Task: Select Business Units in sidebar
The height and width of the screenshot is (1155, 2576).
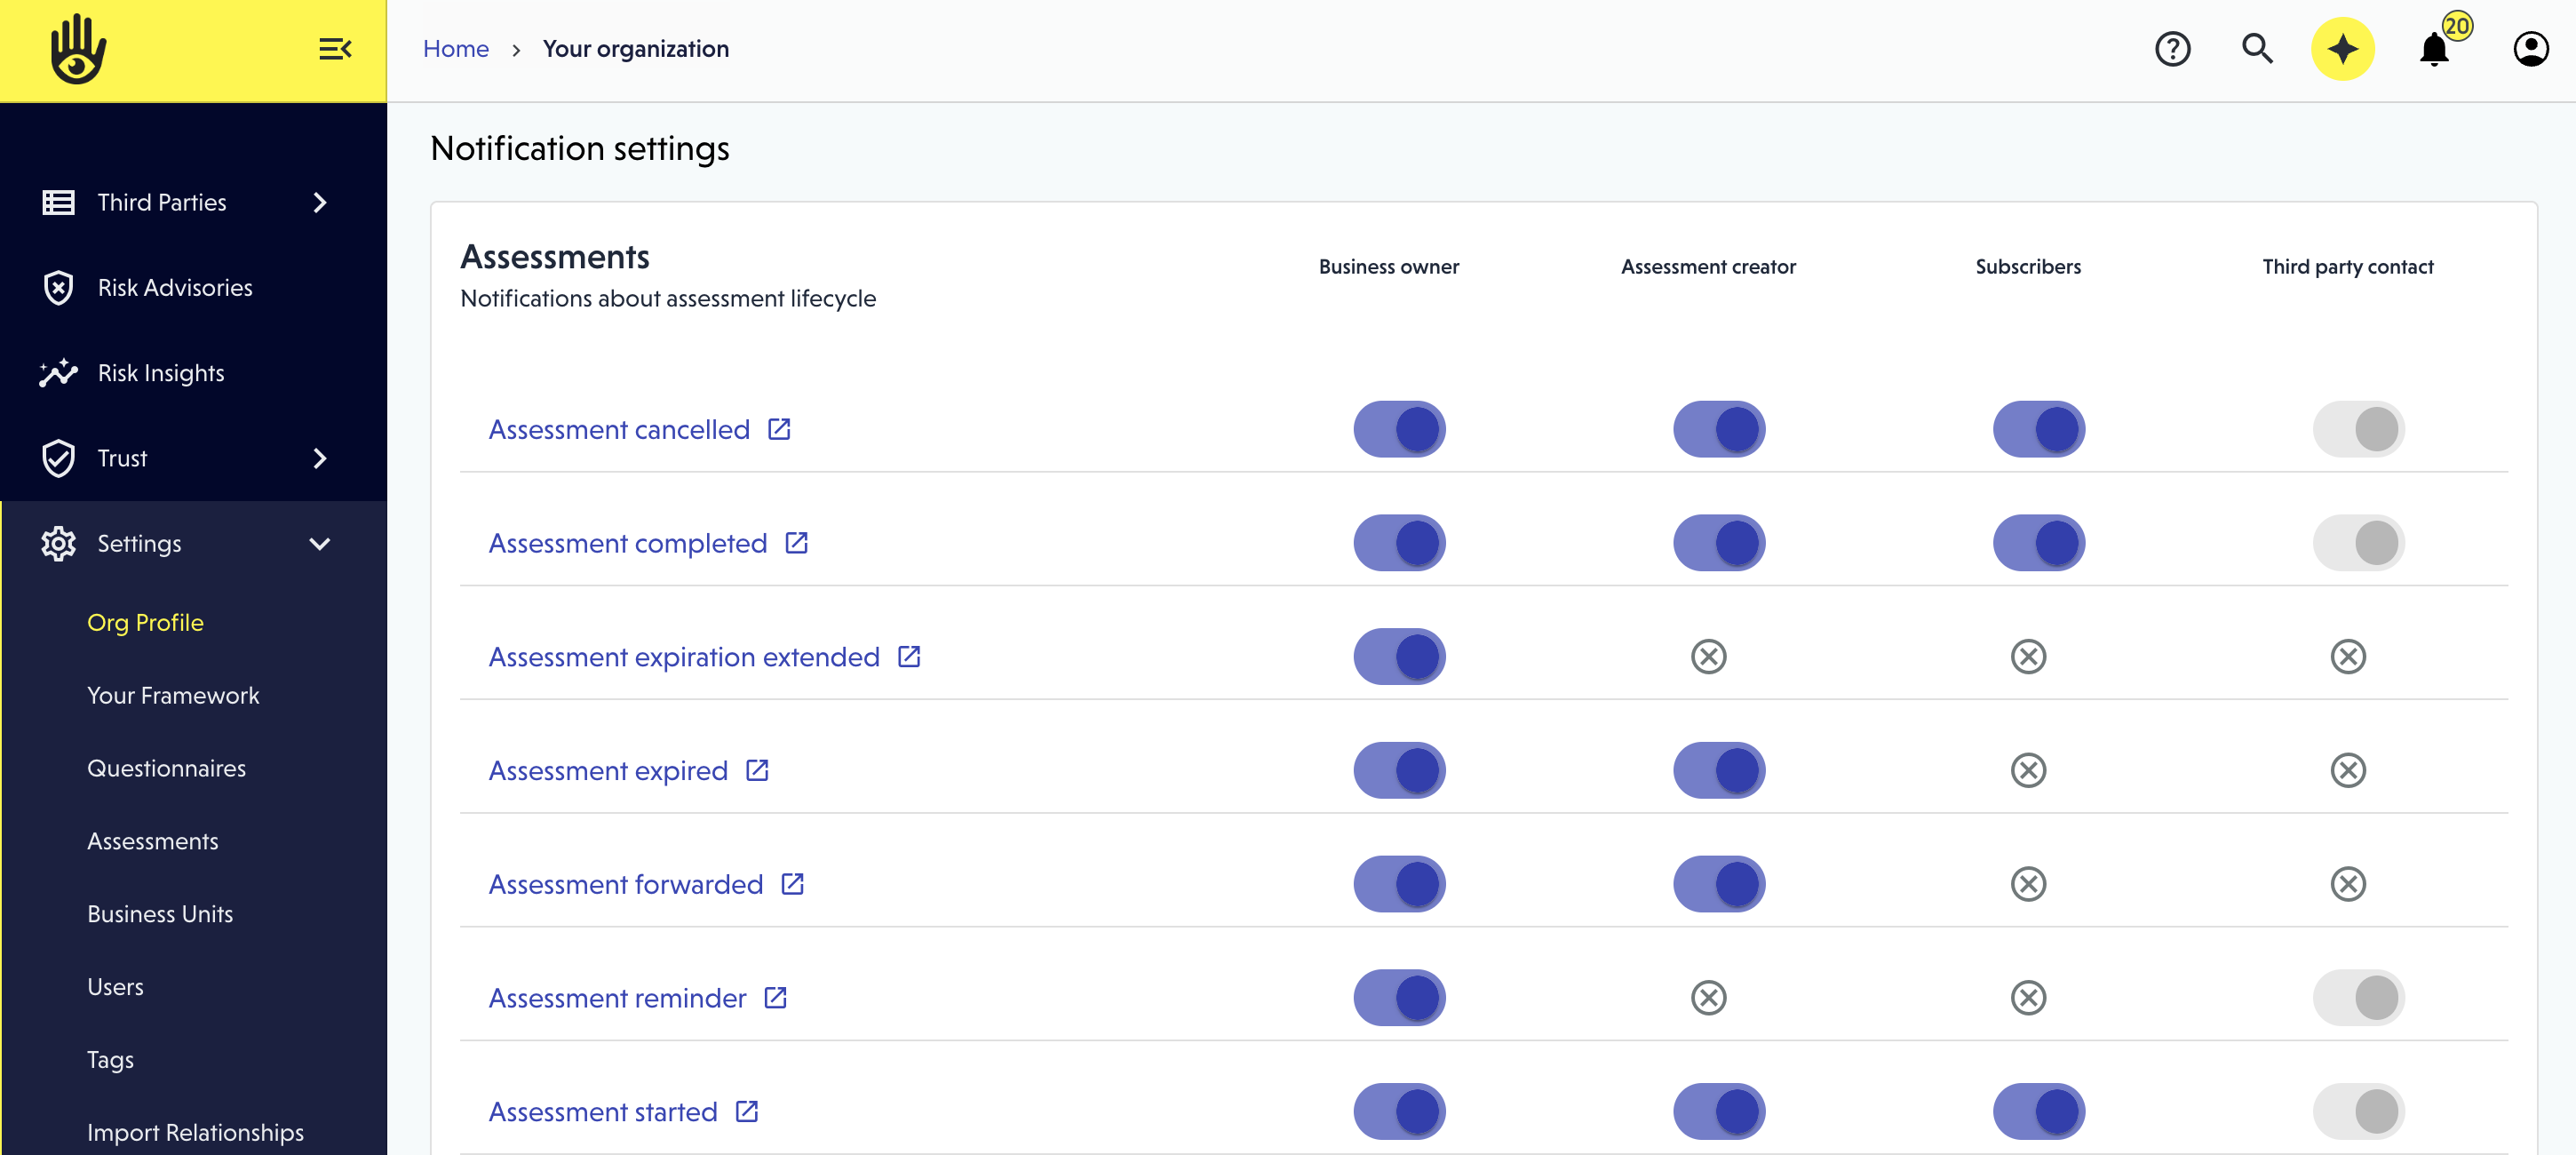Action: coord(160,914)
